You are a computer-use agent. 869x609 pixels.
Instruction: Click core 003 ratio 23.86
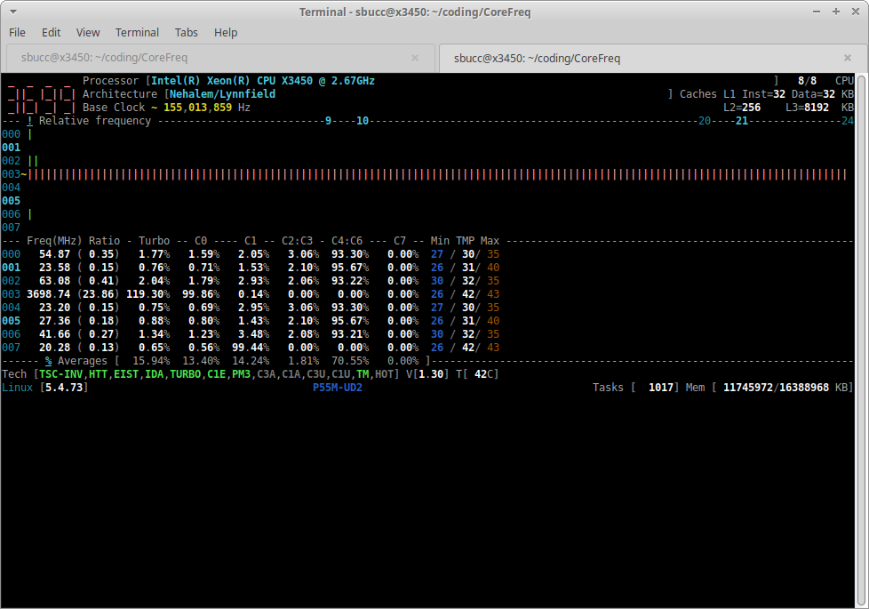click(x=99, y=294)
